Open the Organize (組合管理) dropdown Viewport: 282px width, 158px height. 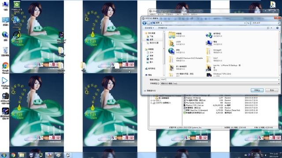[149, 28]
